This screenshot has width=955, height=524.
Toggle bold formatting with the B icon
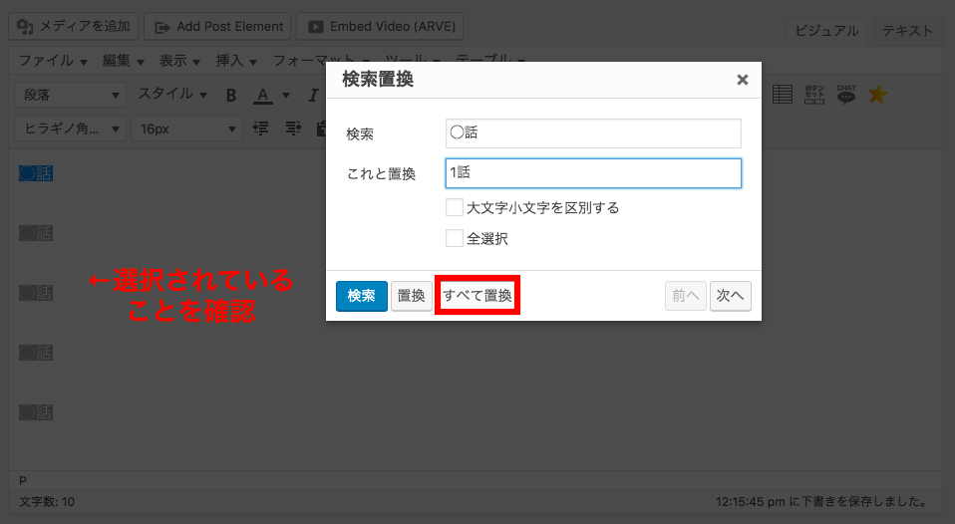coord(231,95)
